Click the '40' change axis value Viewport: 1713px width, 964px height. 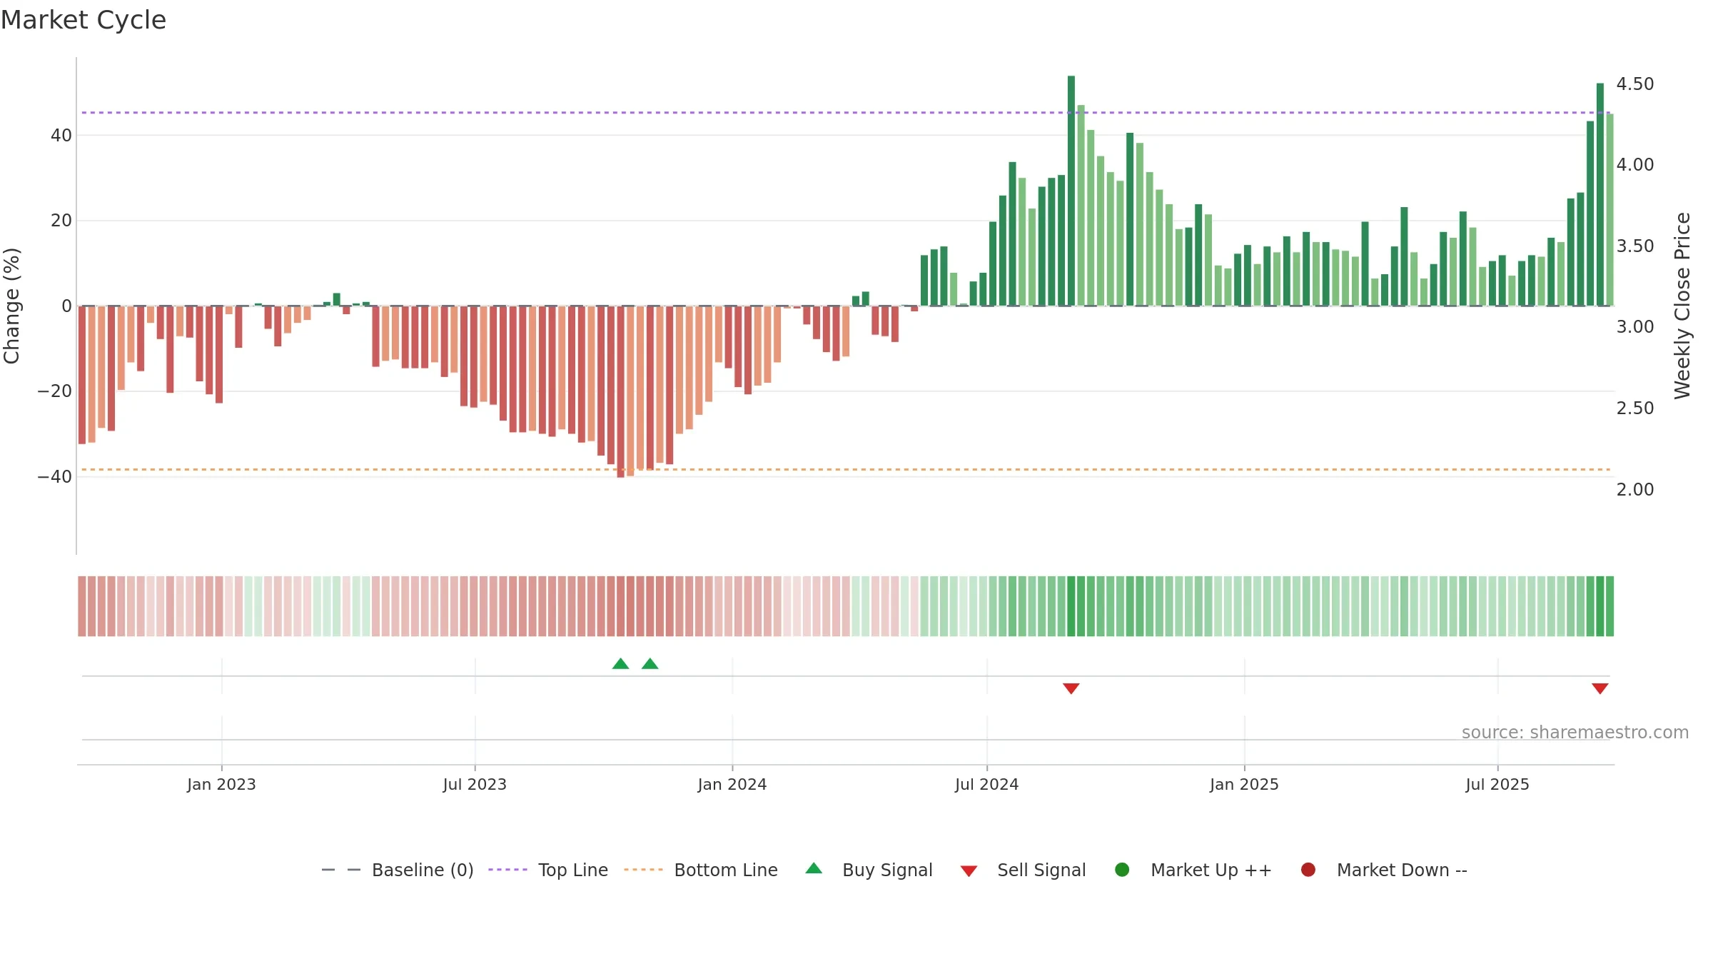[x=61, y=136]
